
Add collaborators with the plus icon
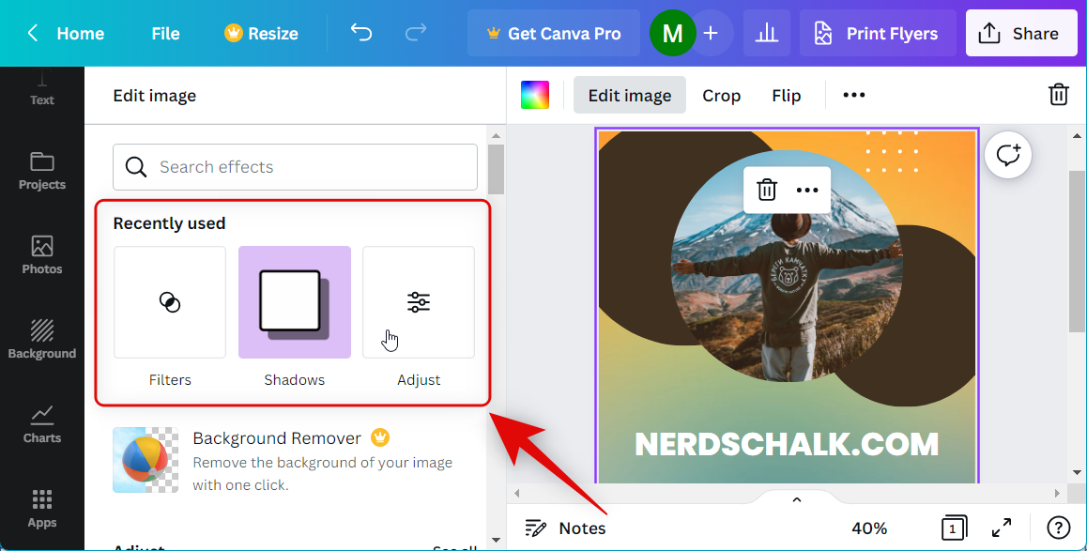[712, 33]
